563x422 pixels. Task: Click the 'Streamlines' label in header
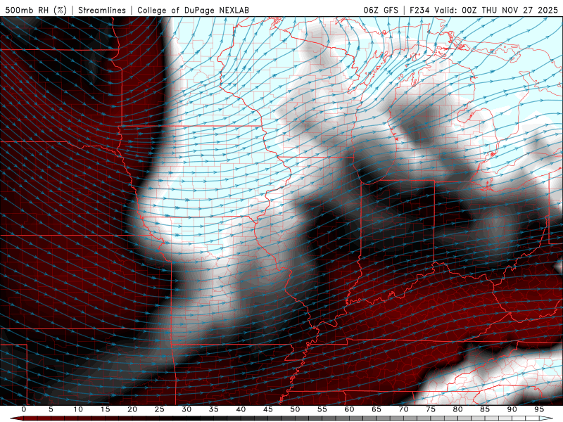[x=102, y=10]
